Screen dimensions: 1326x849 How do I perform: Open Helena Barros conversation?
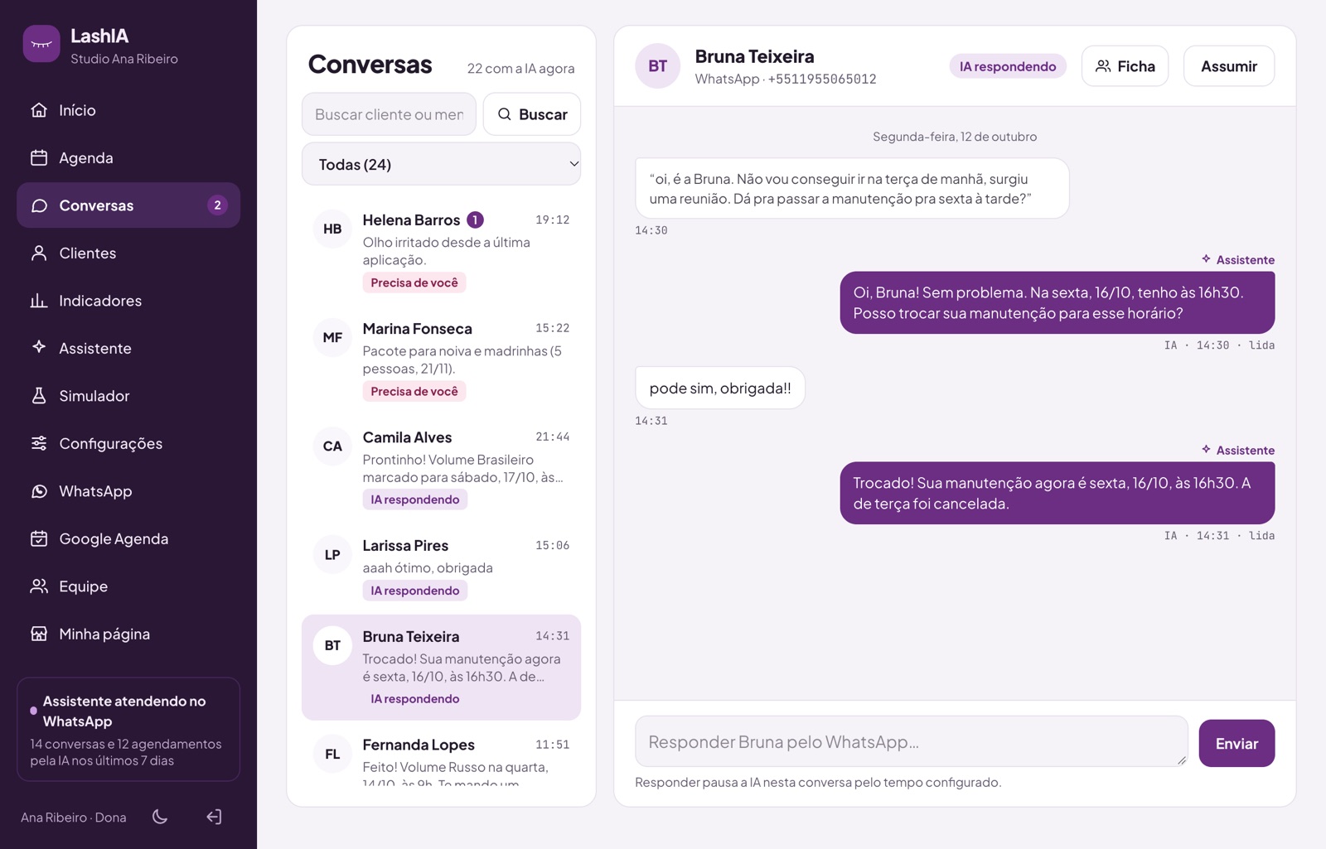442,250
